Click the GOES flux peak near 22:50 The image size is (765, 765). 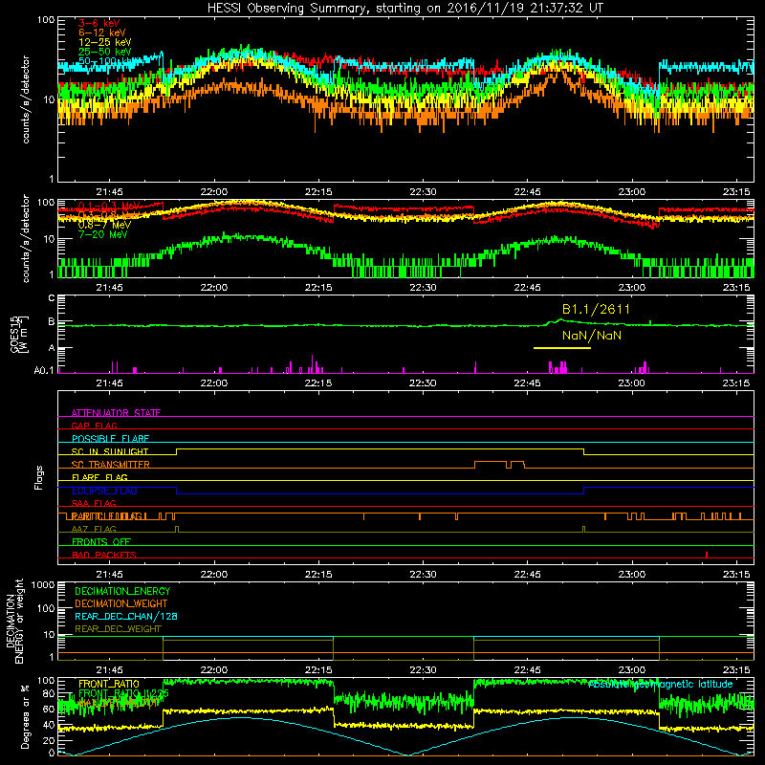point(560,320)
